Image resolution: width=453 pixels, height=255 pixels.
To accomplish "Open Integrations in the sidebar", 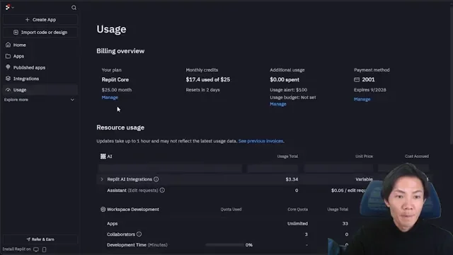I will 40,79.
